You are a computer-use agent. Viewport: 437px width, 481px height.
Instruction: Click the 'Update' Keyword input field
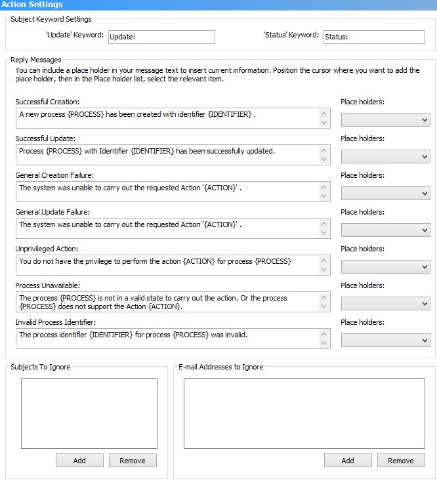tap(161, 37)
